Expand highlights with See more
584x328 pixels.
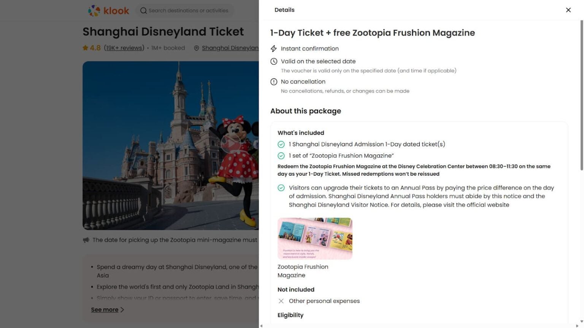pyautogui.click(x=105, y=310)
